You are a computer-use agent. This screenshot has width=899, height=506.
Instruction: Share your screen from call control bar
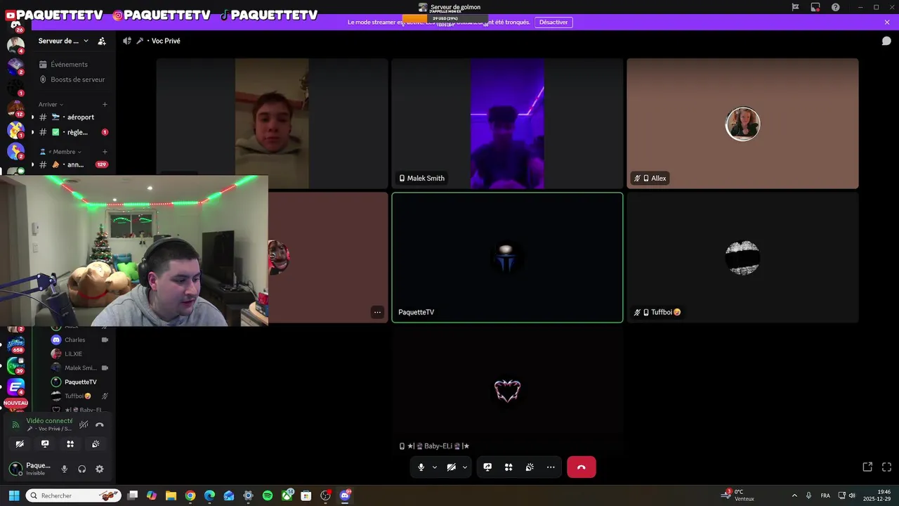487,467
